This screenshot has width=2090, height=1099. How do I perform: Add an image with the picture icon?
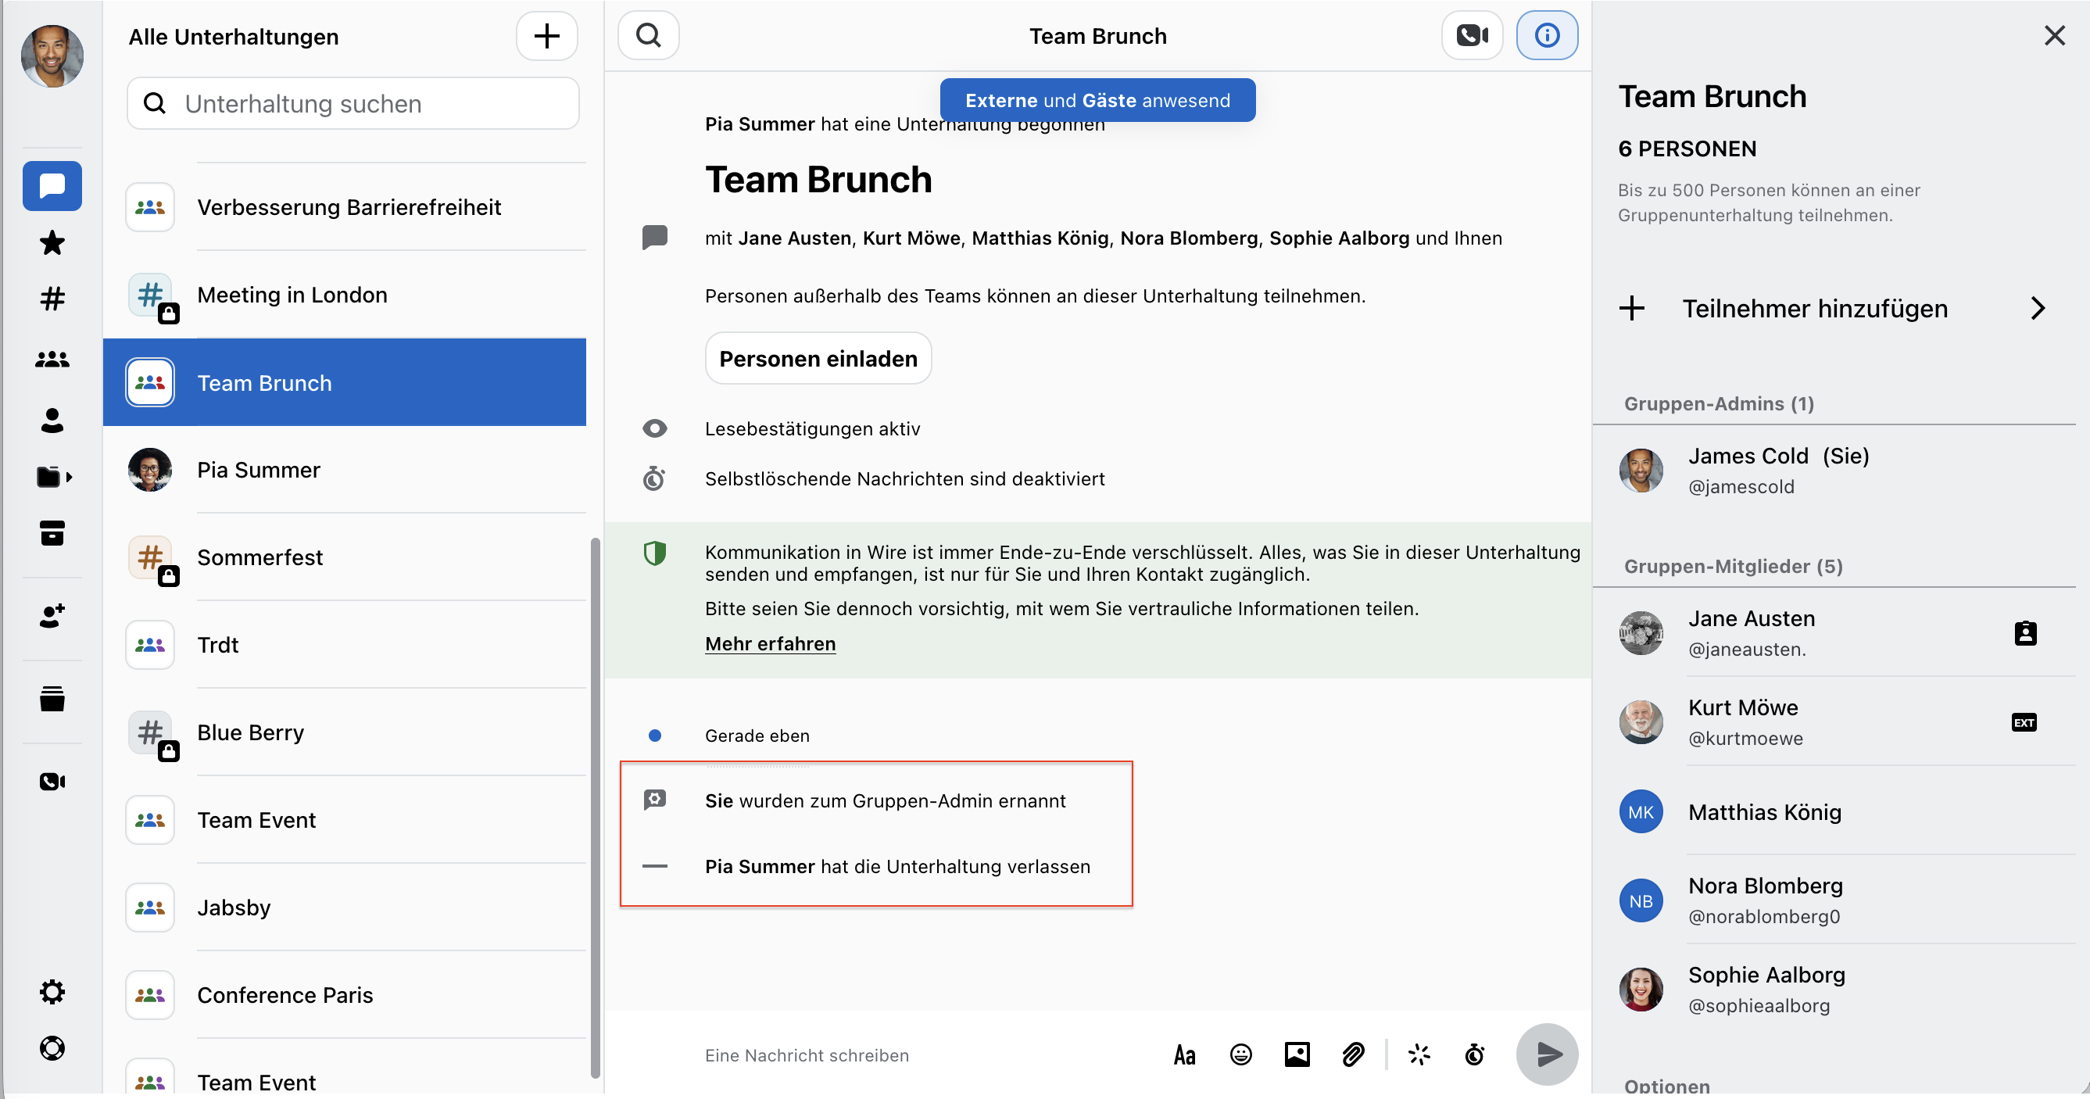pos(1297,1054)
